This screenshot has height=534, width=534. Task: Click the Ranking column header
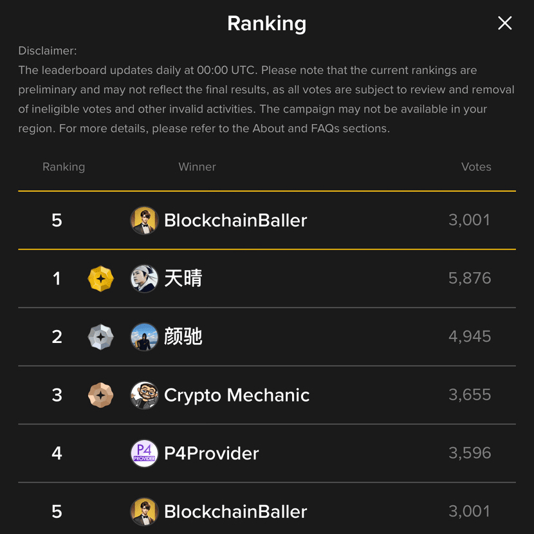click(x=64, y=167)
